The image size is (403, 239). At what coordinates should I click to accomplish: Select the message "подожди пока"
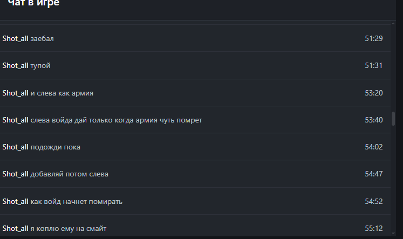(55, 147)
